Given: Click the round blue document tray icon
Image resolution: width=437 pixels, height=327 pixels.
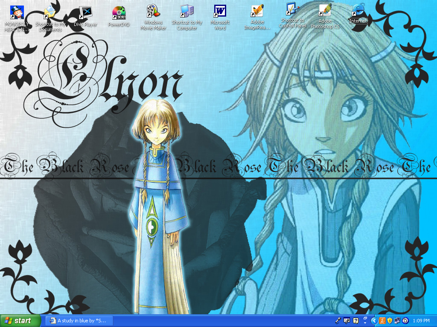Looking at the screenshot, I should (x=405, y=321).
